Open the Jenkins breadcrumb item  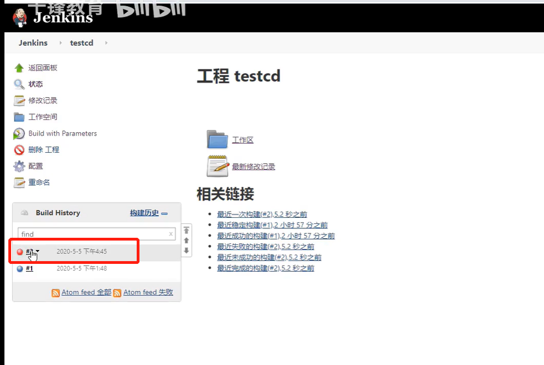pos(33,43)
